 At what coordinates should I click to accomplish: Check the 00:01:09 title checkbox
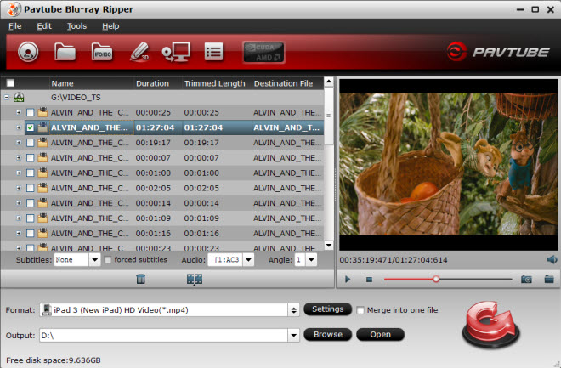pyautogui.click(x=31, y=218)
